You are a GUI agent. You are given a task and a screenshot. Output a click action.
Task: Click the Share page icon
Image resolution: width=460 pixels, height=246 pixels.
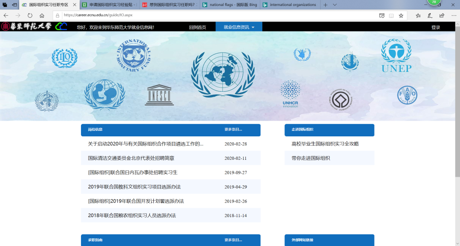pyautogui.click(x=442, y=16)
